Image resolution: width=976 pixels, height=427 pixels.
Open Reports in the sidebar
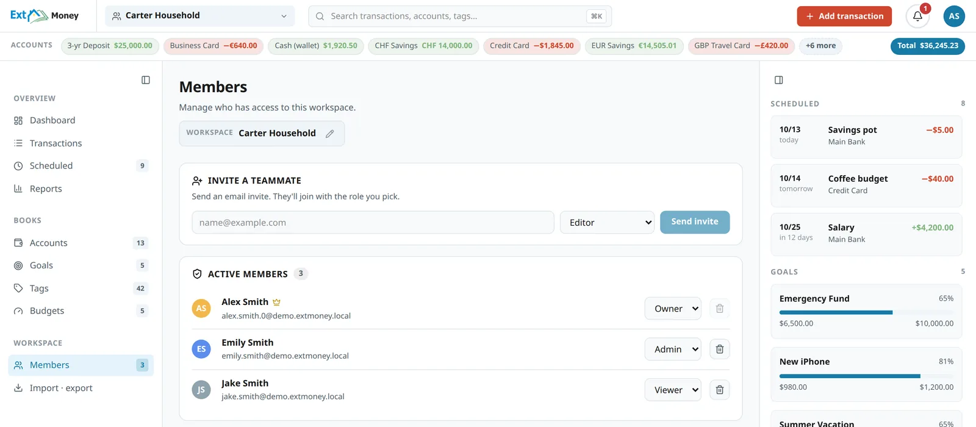point(81,189)
